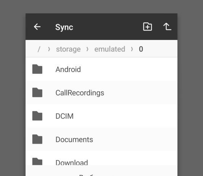Go back using the arrow icon

[x=37, y=27]
